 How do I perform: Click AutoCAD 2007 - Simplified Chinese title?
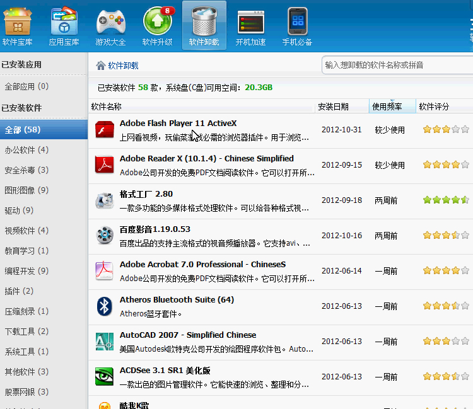click(188, 335)
